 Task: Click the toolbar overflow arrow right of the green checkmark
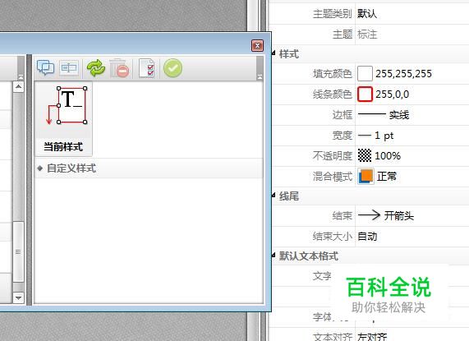click(260, 77)
